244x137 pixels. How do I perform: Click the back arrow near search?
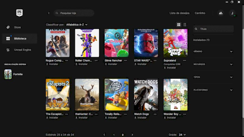pos(49,13)
